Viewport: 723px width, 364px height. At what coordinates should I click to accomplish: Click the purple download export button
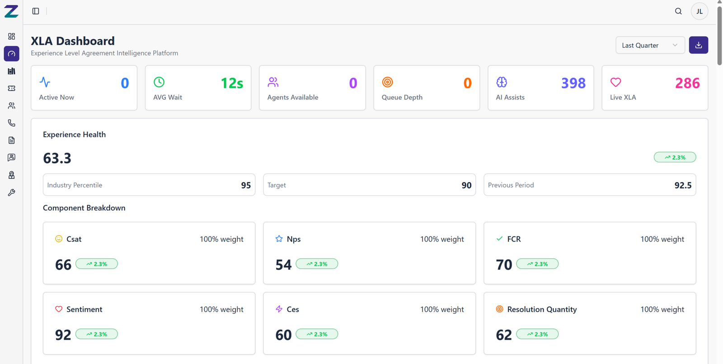(698, 45)
